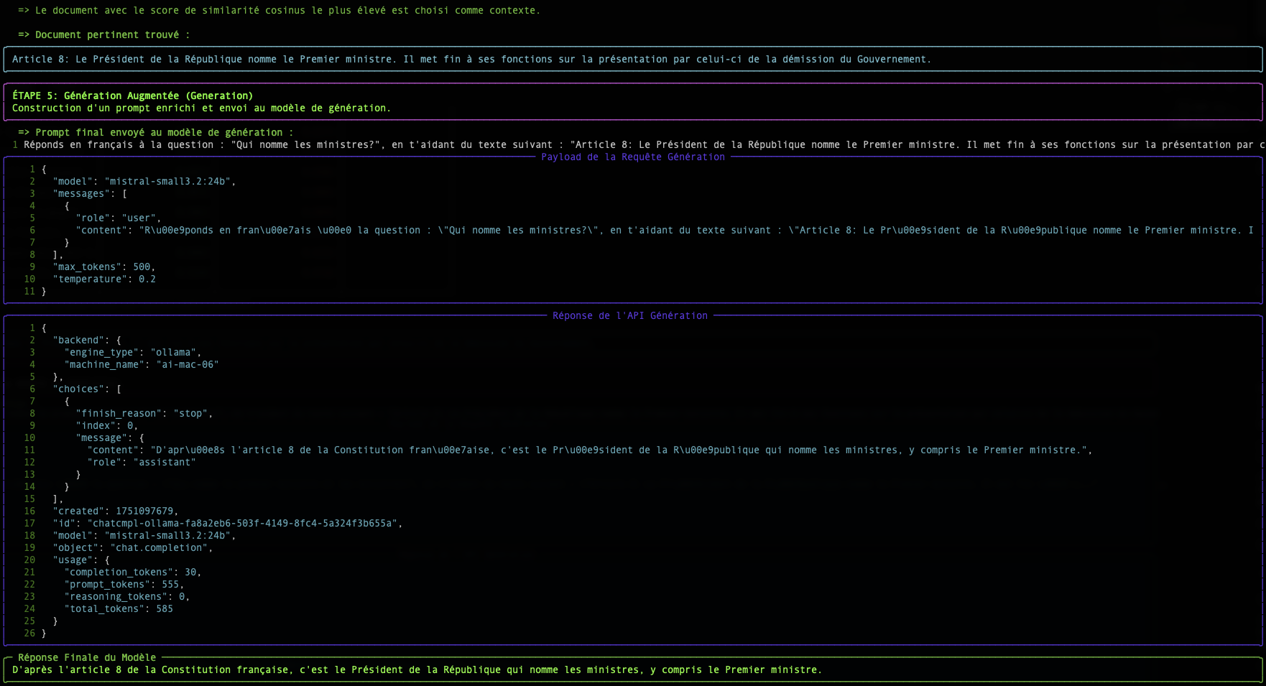Image resolution: width=1266 pixels, height=686 pixels.
Task: Click the machine_name value "ai-mac-06"
Action: [187, 365]
